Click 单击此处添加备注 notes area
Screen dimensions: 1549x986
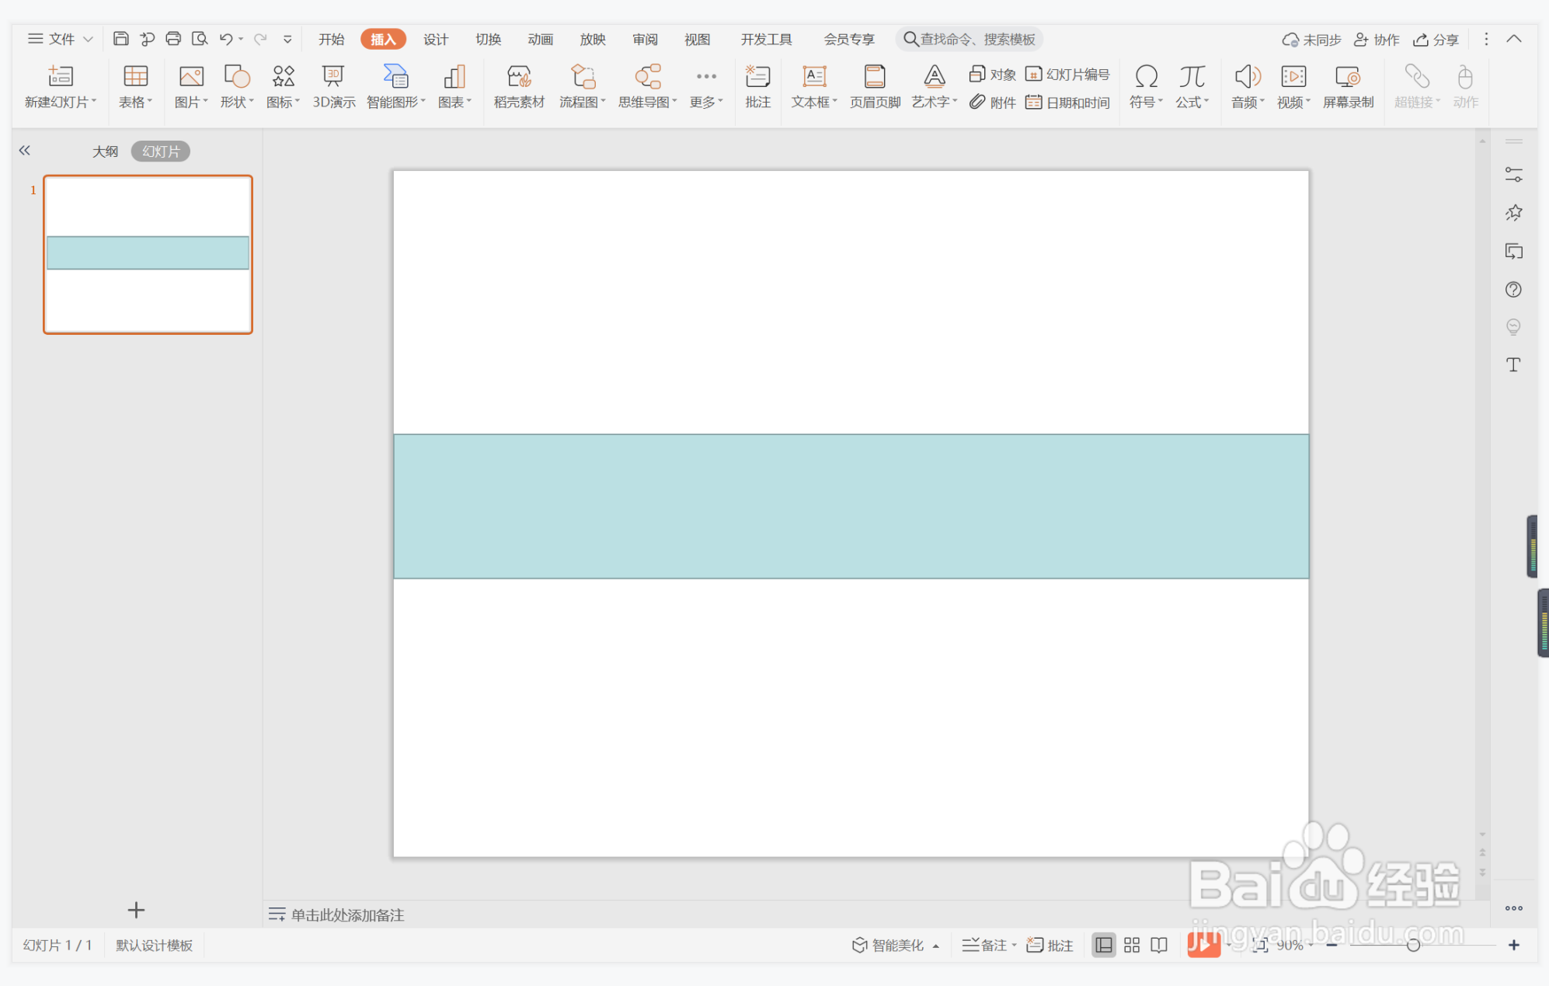pos(347,915)
